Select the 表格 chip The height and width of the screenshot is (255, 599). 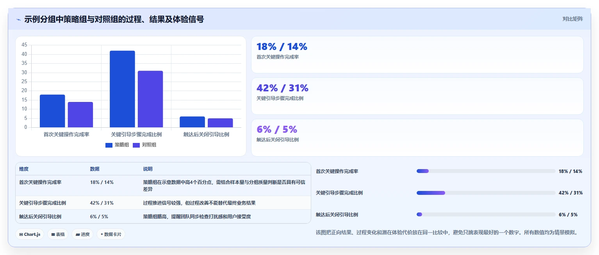[x=58, y=234]
